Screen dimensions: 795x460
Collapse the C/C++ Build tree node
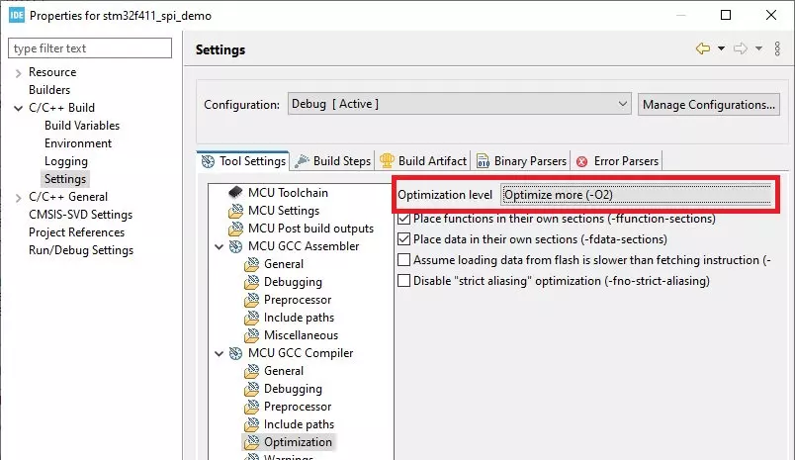(19, 108)
